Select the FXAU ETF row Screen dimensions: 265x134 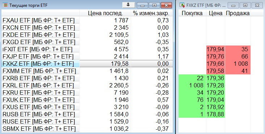(87, 20)
